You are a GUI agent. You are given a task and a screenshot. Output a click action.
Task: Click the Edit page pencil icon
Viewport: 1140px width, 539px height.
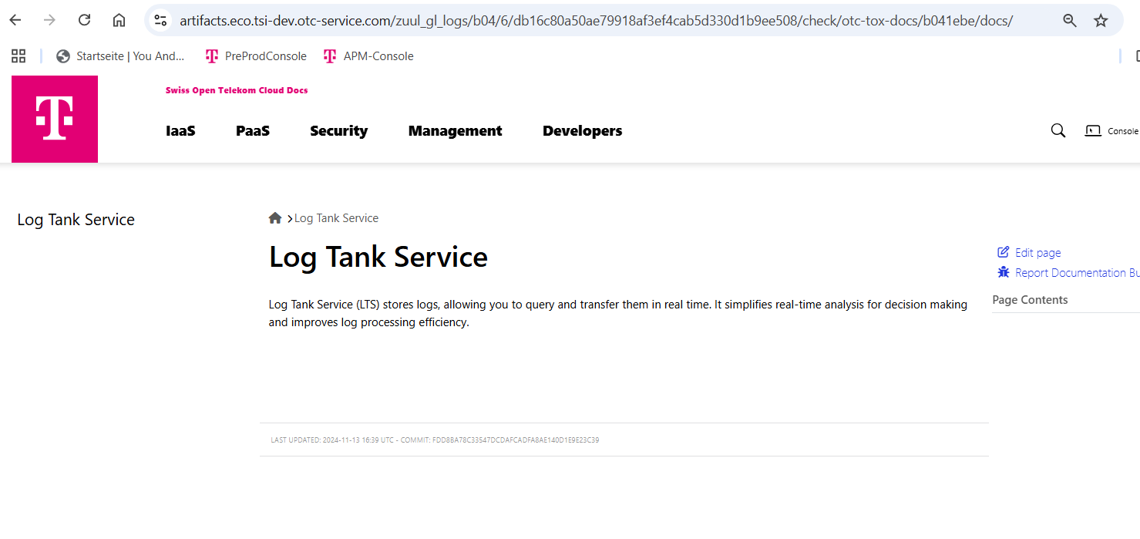(x=1004, y=252)
